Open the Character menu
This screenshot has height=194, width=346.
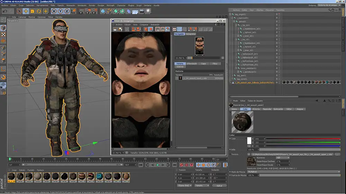pyautogui.click(x=121, y=5)
